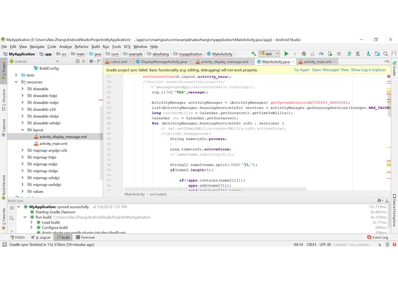
Task: Open the VCS menu
Action: point(127,47)
